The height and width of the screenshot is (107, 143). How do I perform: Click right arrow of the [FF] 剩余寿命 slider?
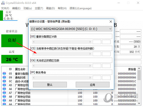tap(90, 78)
